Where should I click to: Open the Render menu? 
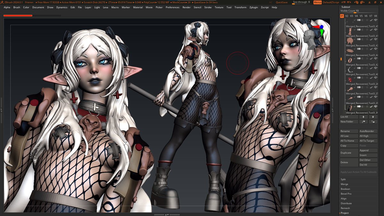pos(187,7)
